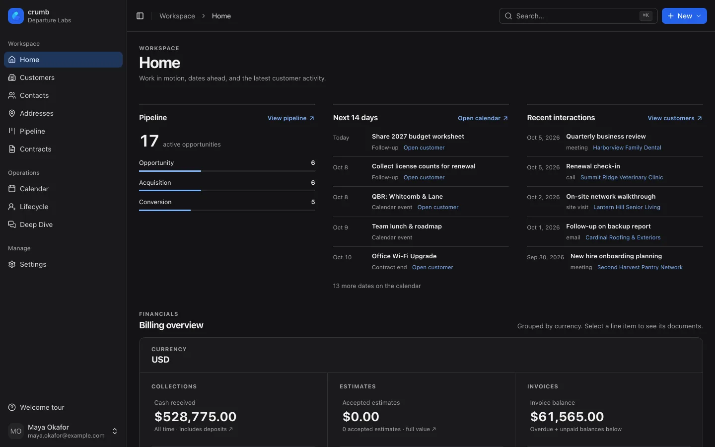Click the crumb logo icon
715x447 pixels.
[x=16, y=16]
